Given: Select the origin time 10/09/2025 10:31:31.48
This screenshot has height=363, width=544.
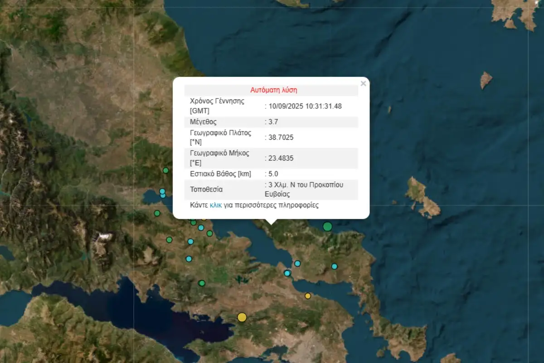Looking at the screenshot, I should coord(305,106).
